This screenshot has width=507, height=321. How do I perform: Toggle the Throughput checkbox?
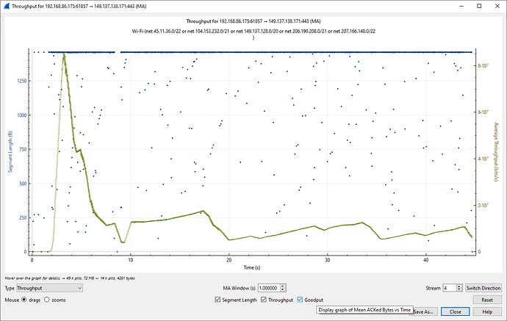tap(265, 300)
